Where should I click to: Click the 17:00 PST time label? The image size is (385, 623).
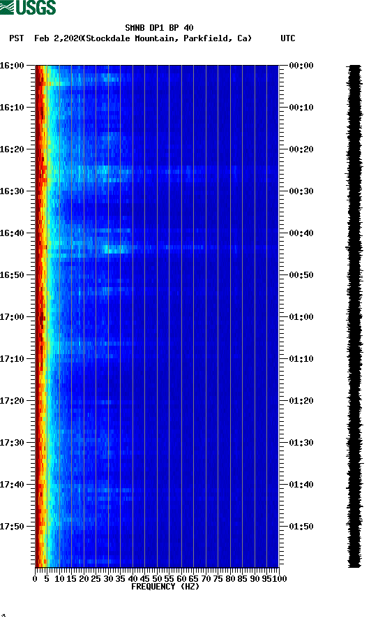(x=12, y=317)
